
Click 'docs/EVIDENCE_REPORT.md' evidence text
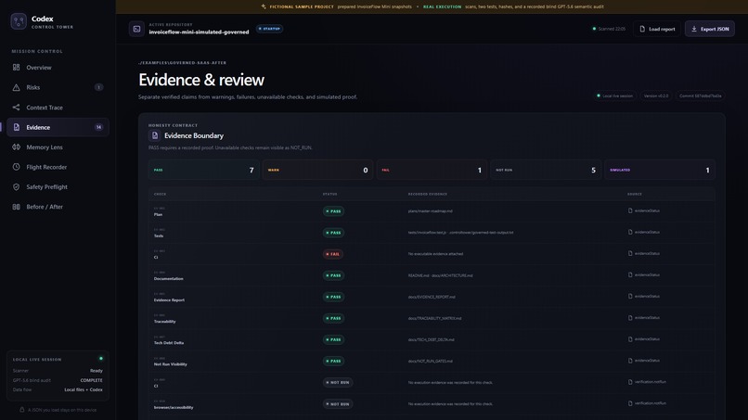432,297
